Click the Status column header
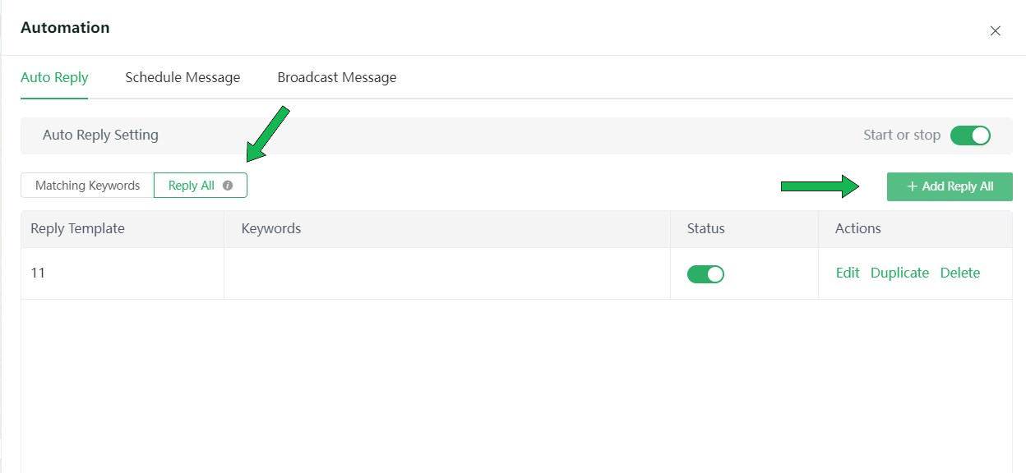Viewport: 1026px width, 473px height. point(705,228)
